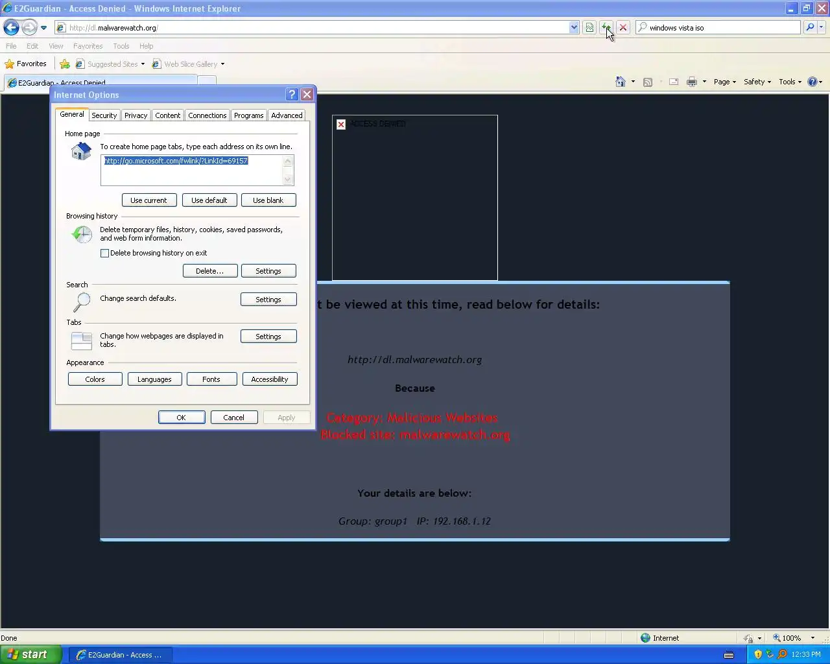Screen dimensions: 830x664
Task: Open the Page command menu
Action: [x=725, y=82]
